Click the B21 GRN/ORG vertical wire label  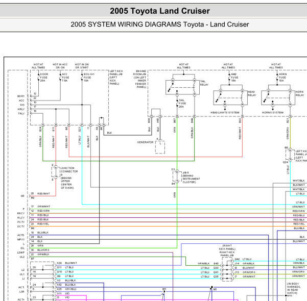click(288, 129)
